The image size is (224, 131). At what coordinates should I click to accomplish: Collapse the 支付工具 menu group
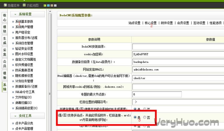[27, 116]
